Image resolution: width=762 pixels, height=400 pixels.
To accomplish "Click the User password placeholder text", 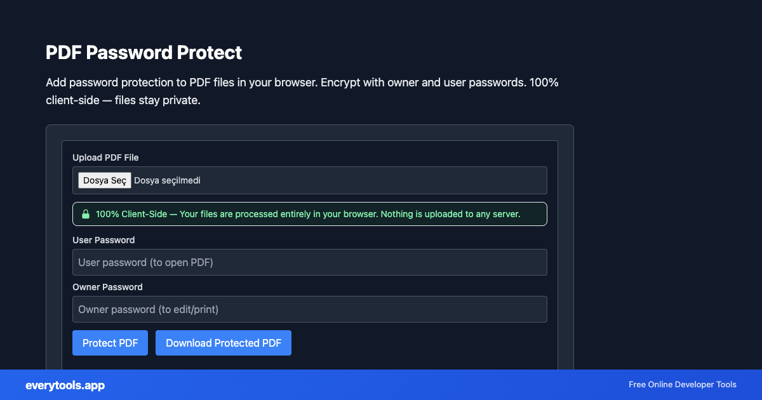I will [145, 262].
